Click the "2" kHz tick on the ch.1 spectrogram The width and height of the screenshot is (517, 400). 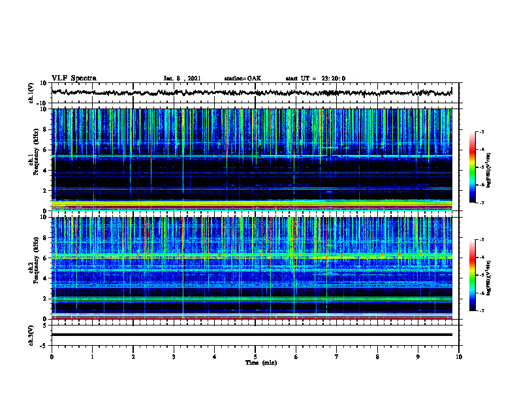pos(45,191)
